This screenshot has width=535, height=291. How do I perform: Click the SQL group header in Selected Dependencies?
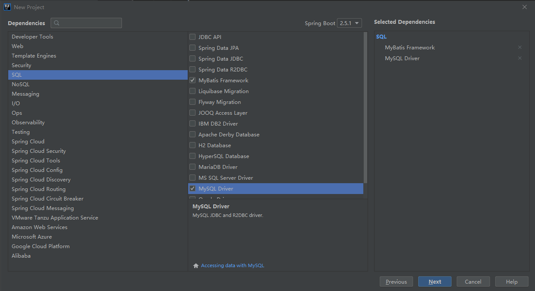point(381,37)
